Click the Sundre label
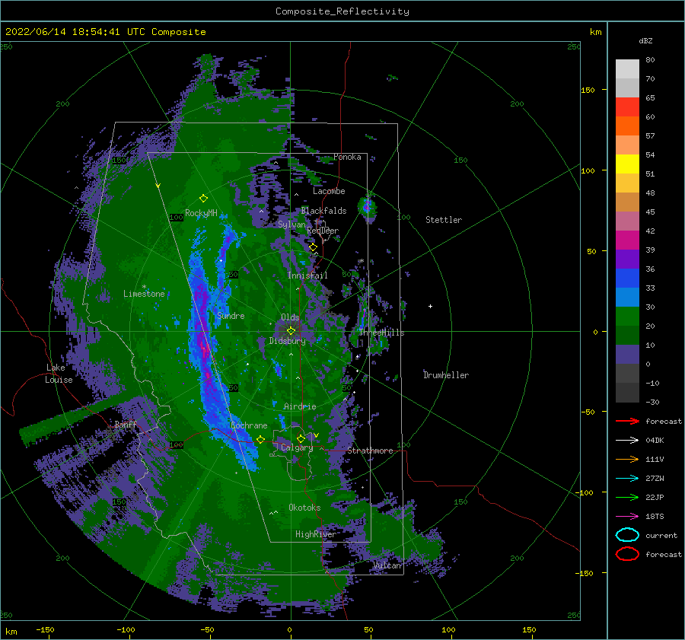Viewport: 685px width, 640px height. [x=231, y=316]
